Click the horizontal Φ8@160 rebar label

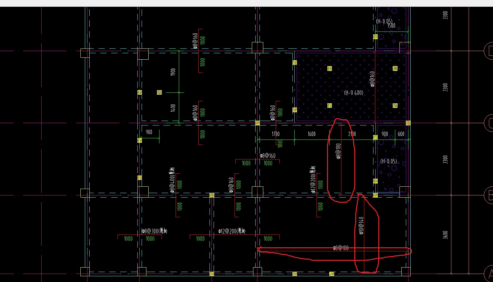click(267, 156)
